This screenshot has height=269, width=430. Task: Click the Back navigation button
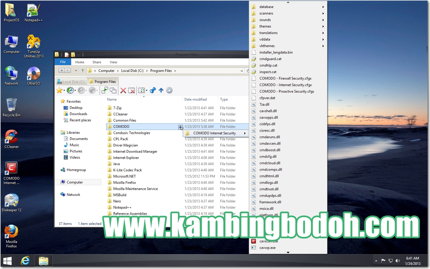(x=61, y=70)
